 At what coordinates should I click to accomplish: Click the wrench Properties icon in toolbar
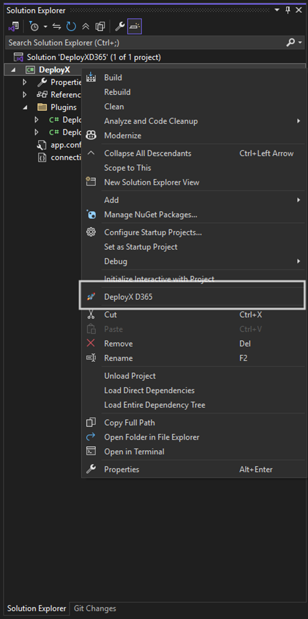click(x=120, y=27)
